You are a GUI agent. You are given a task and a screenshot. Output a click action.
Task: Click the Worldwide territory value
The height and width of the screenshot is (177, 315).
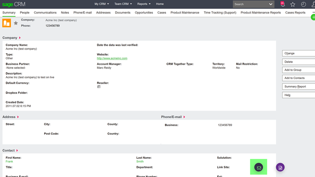[x=219, y=68]
